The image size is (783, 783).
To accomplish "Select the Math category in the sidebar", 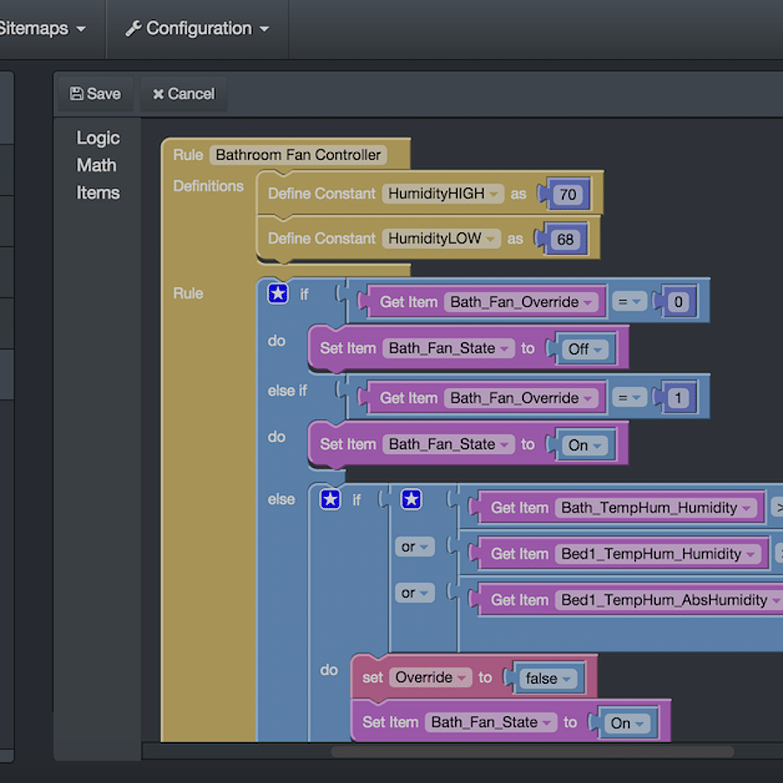I will pos(97,165).
